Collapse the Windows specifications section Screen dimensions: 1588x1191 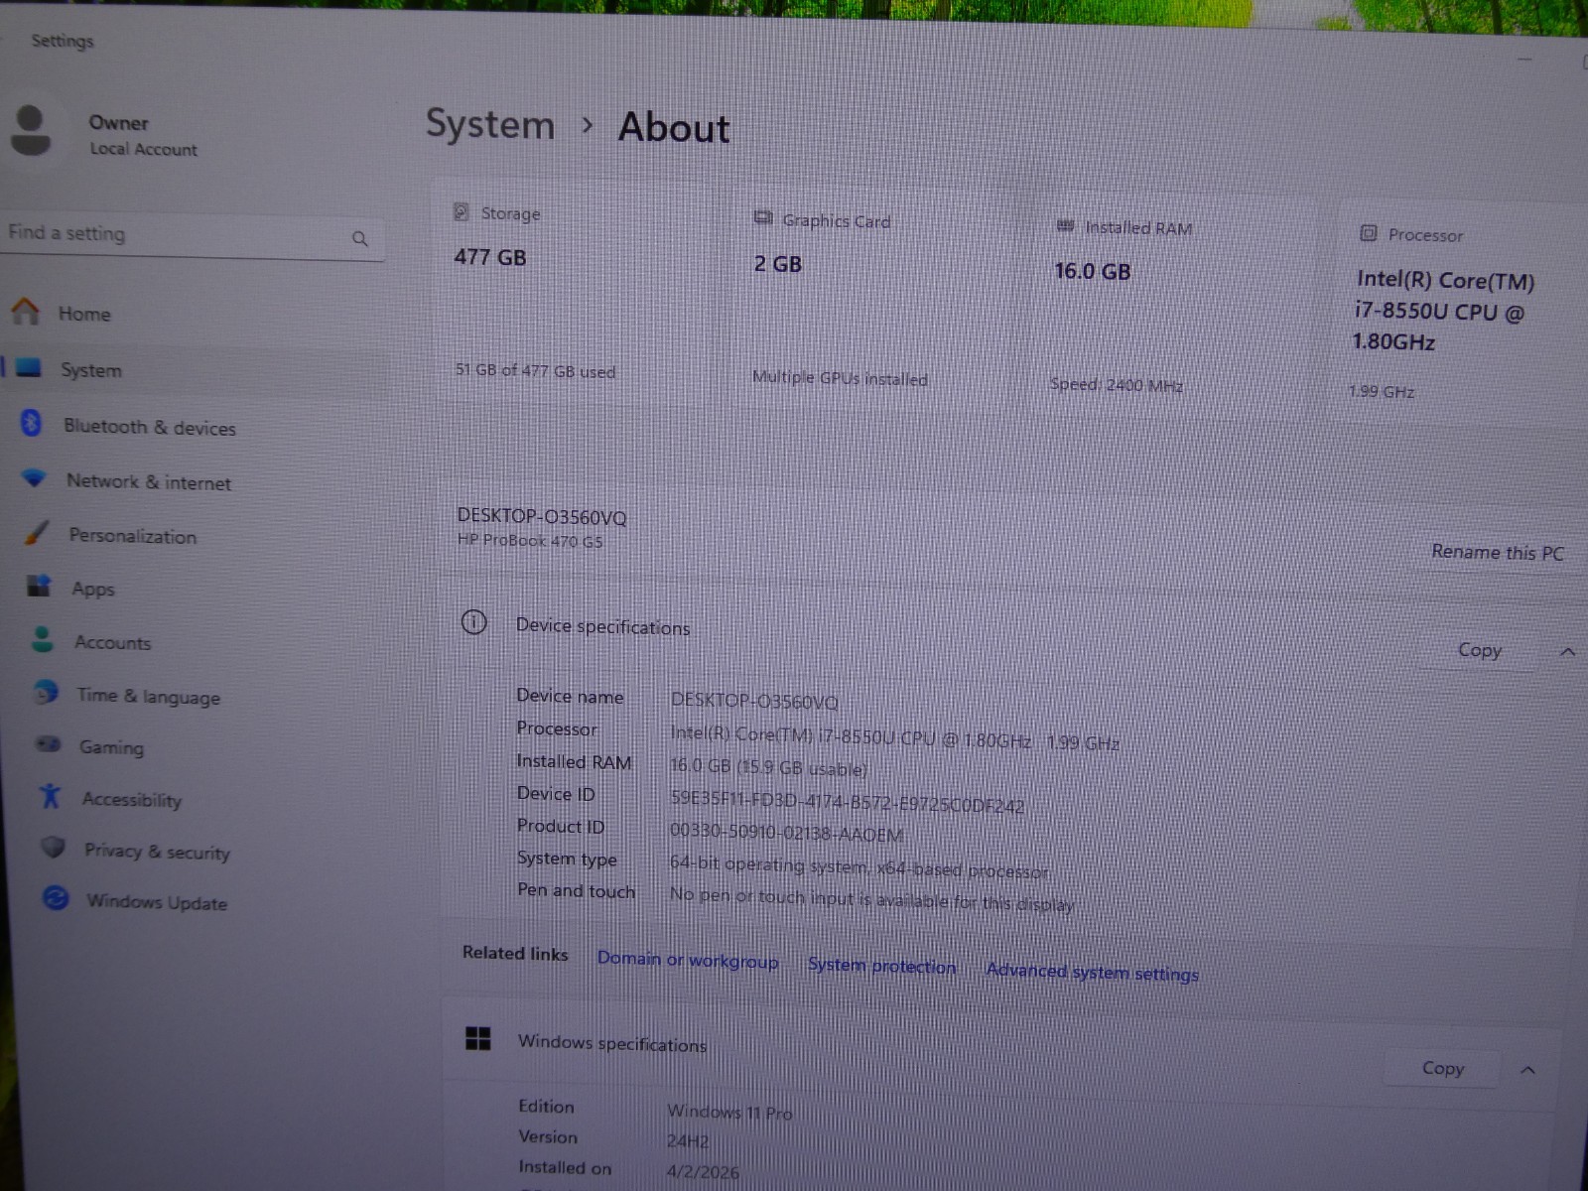pyautogui.click(x=1527, y=1070)
